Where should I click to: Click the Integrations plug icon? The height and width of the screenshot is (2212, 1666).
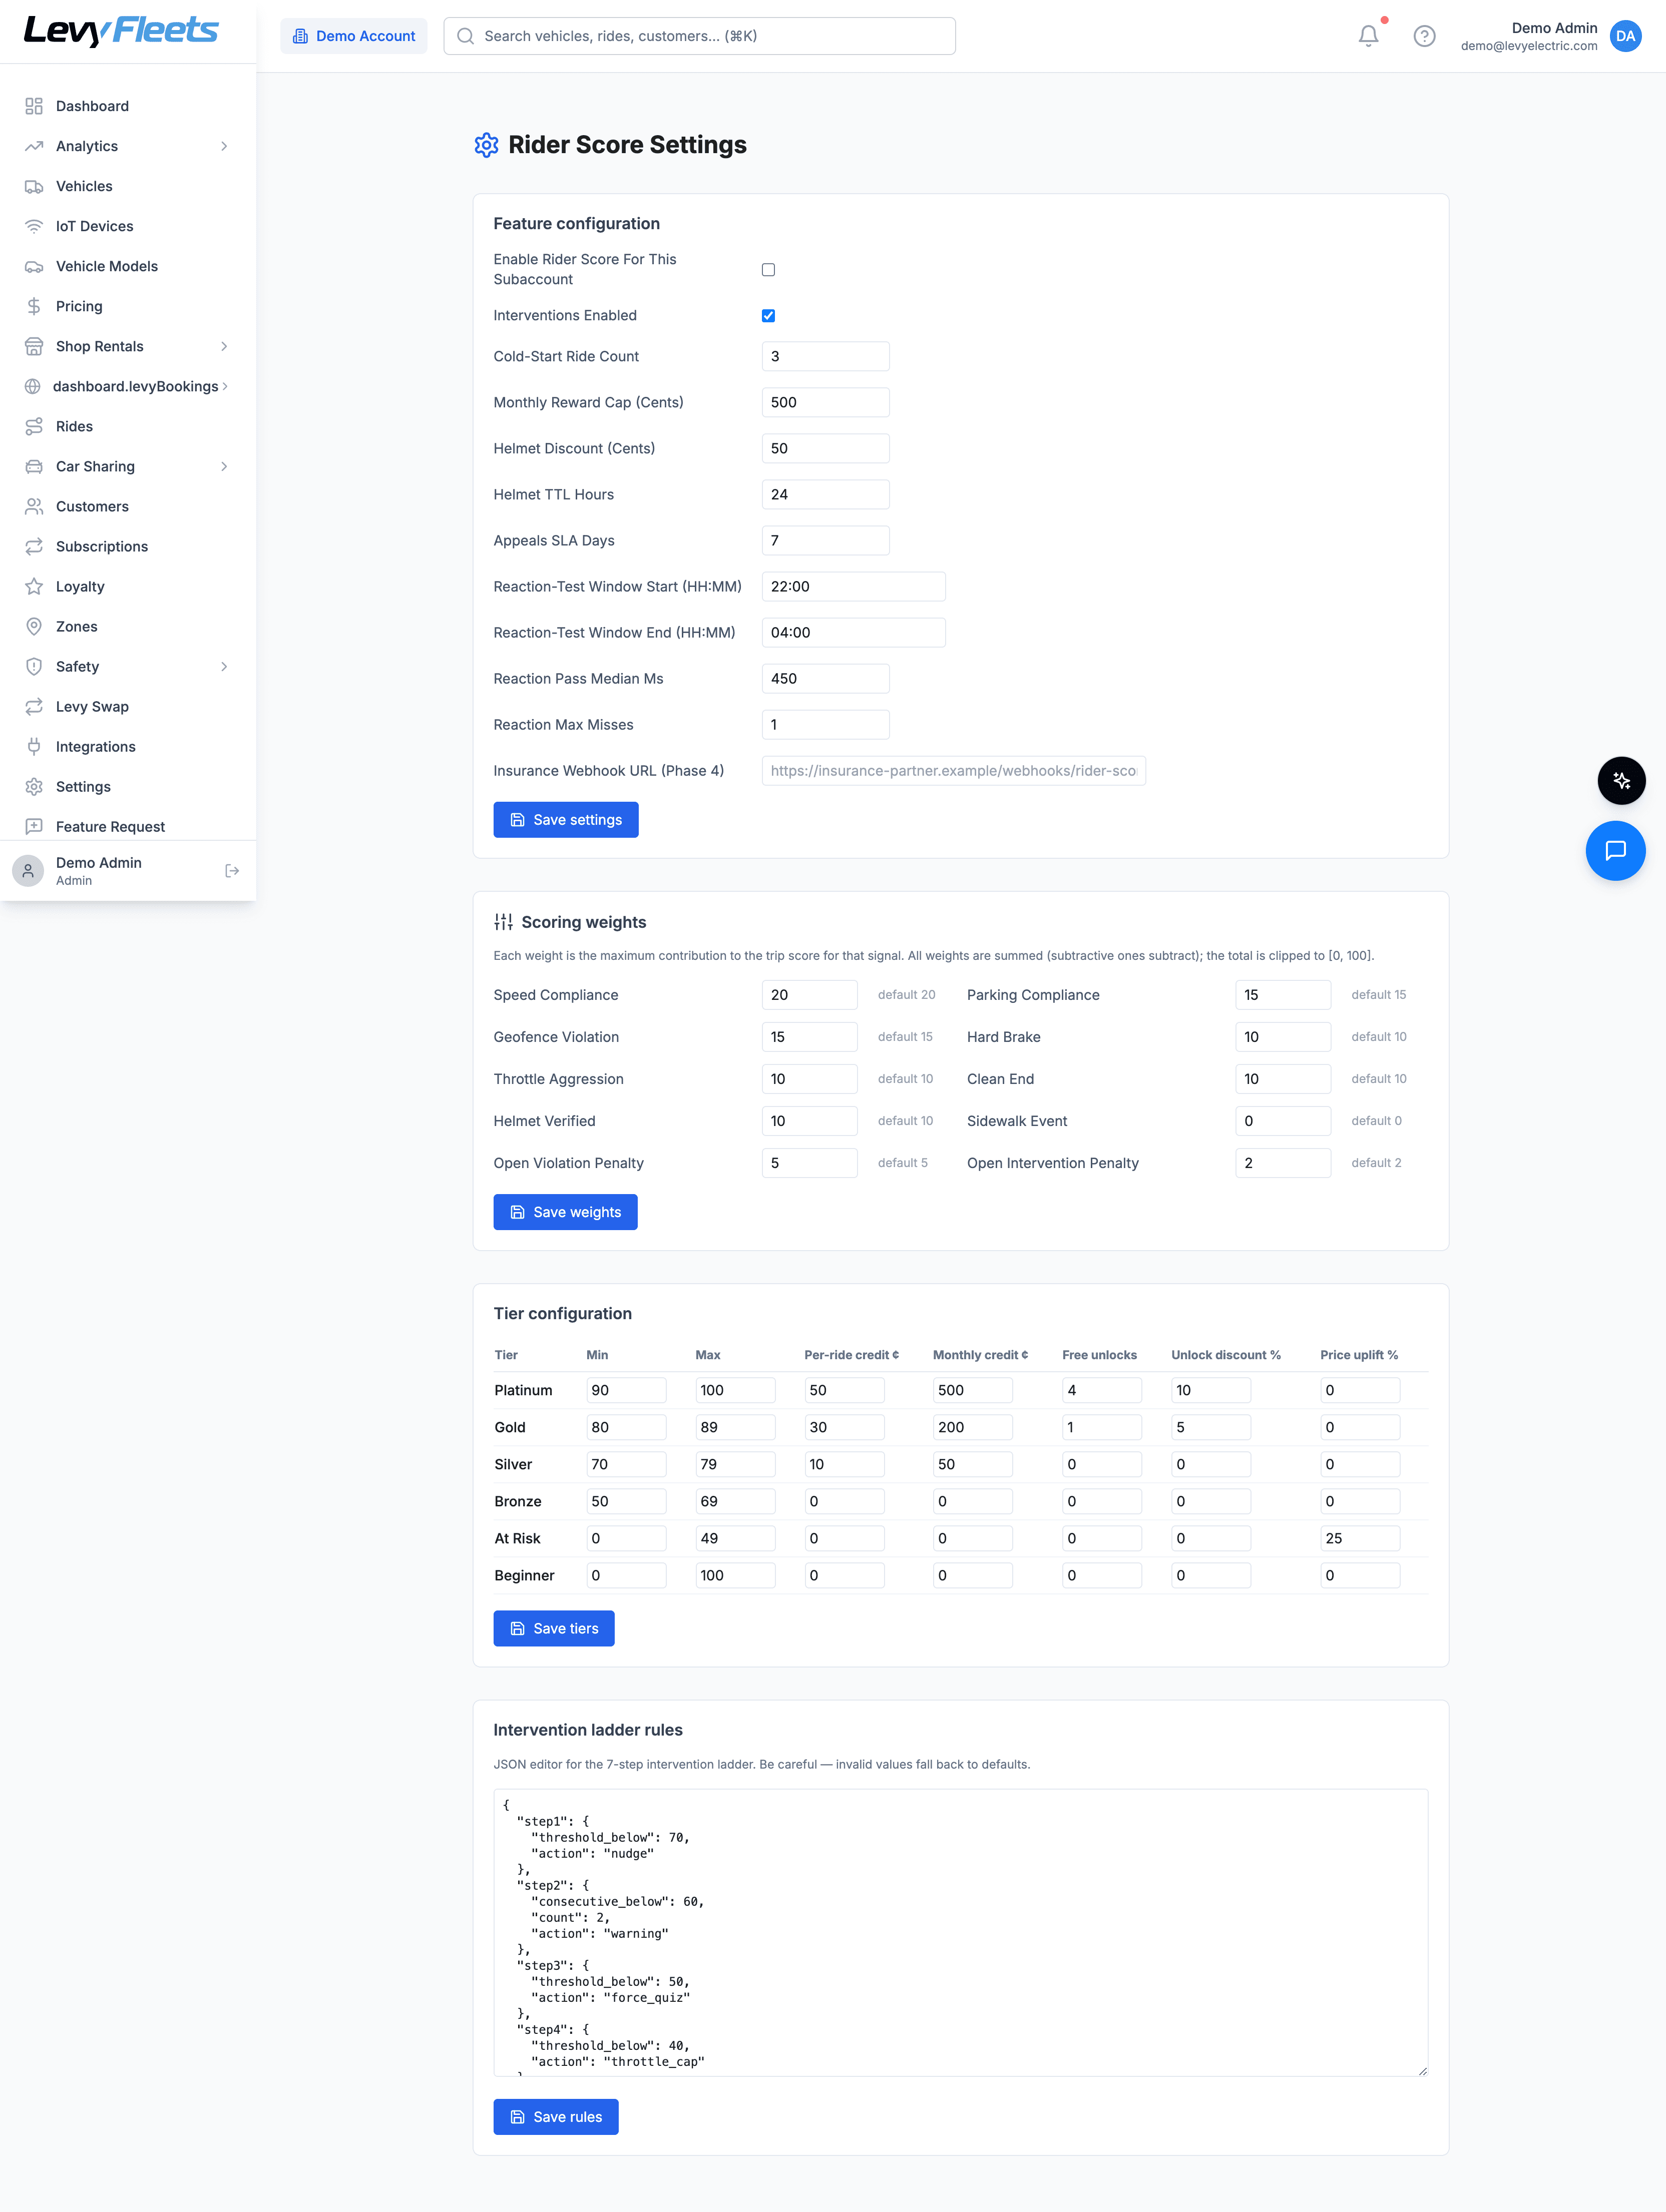(34, 746)
